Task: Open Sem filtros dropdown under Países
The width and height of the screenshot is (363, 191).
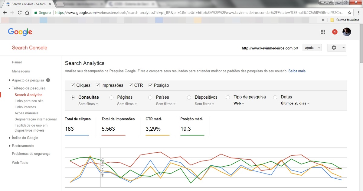Action: tap(166, 104)
